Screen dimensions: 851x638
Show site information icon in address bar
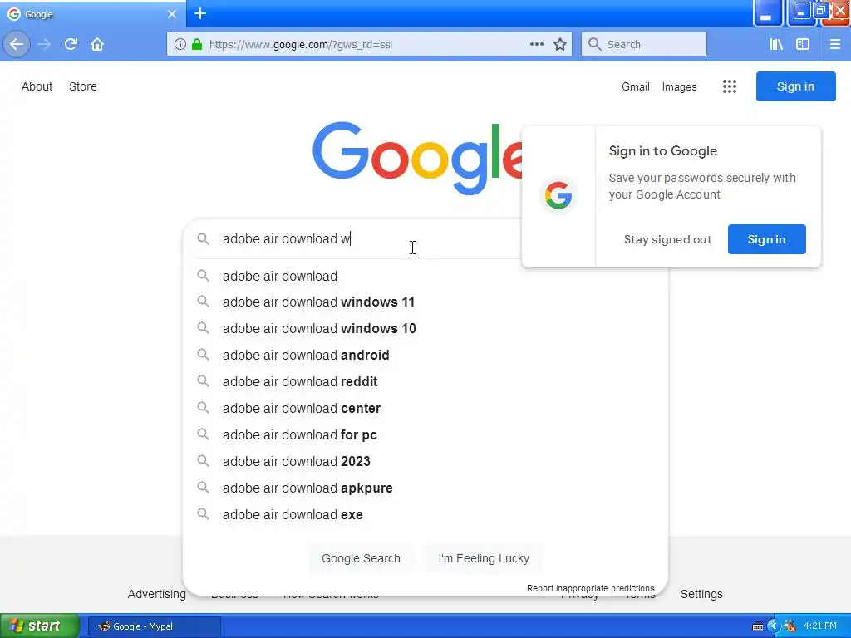(x=180, y=45)
